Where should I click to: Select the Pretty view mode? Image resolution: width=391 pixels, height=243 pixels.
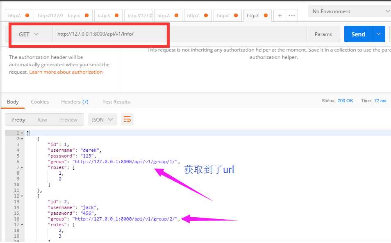click(18, 120)
